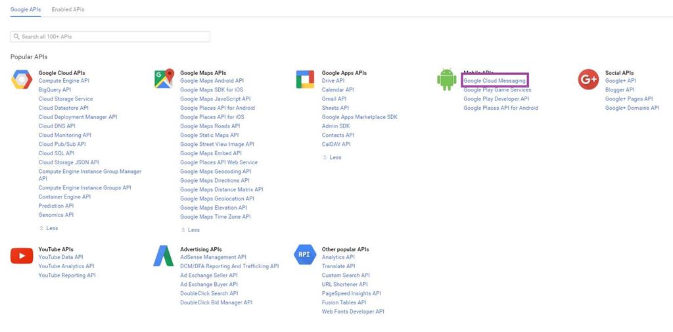Open the Google Maps Geocoding API link

click(x=215, y=172)
